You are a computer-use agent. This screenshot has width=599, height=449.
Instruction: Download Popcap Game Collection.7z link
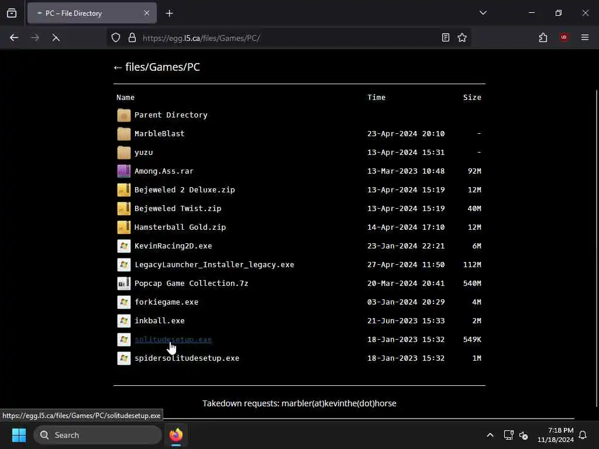191,284
